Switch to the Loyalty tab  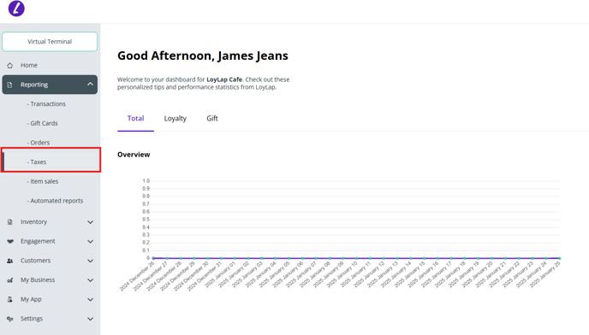[x=175, y=119]
